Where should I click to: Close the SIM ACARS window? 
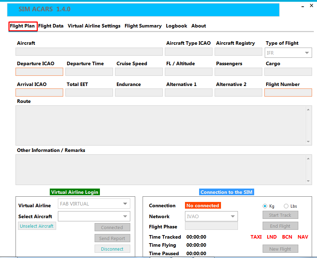311,6
